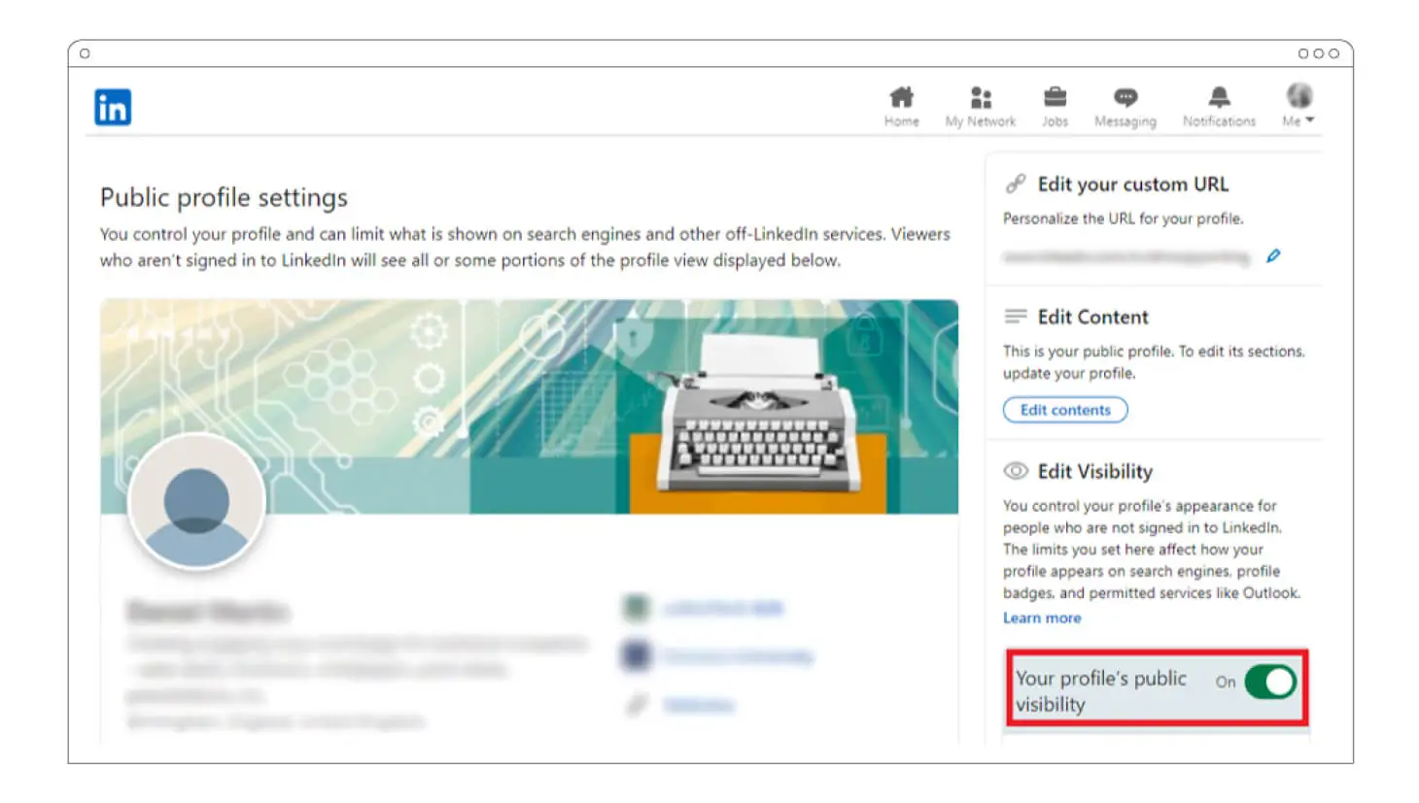Image resolution: width=1419 pixels, height=803 pixels.
Task: Click the Public profile settings heading
Action: 224,198
